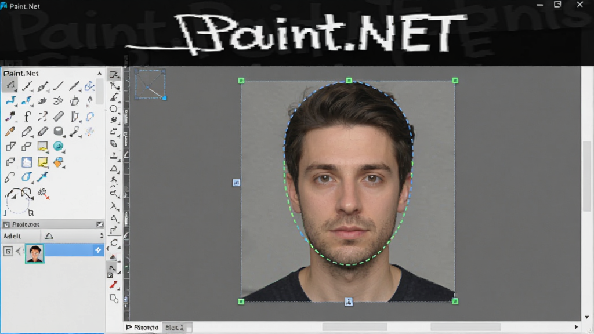Click the bottom-center blue selection handle
Screen dimensions: 594x334
[349, 302]
